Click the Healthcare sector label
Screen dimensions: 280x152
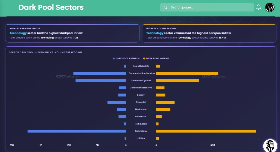141,109
